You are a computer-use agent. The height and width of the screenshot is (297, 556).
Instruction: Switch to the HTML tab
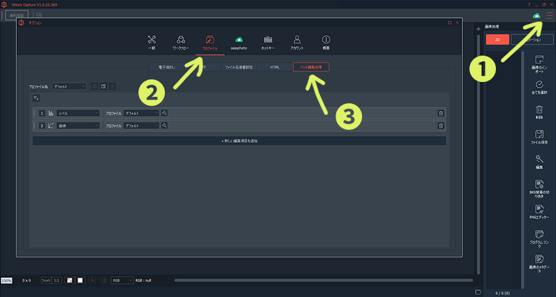pos(275,67)
